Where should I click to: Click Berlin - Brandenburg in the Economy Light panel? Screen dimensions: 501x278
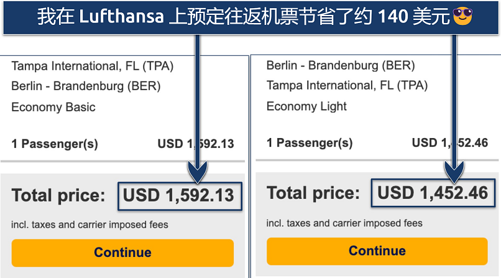pos(341,65)
